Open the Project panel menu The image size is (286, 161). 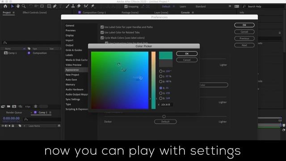[x=13, y=13]
